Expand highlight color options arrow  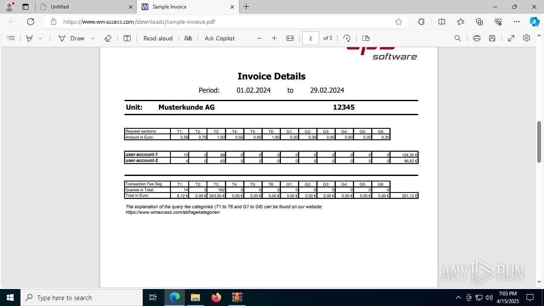40,38
